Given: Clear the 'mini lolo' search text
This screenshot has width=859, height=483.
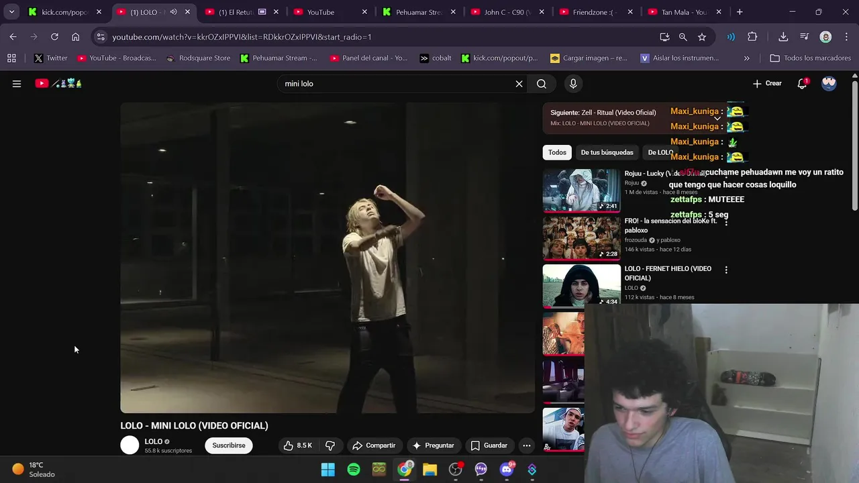Looking at the screenshot, I should point(519,84).
